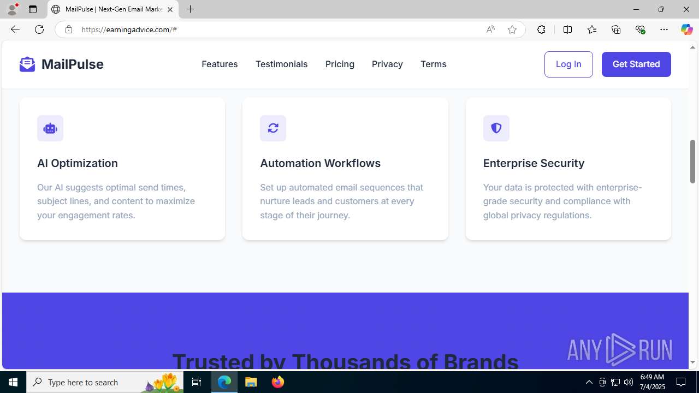Click the Get Started button
This screenshot has width=699, height=393.
click(636, 64)
